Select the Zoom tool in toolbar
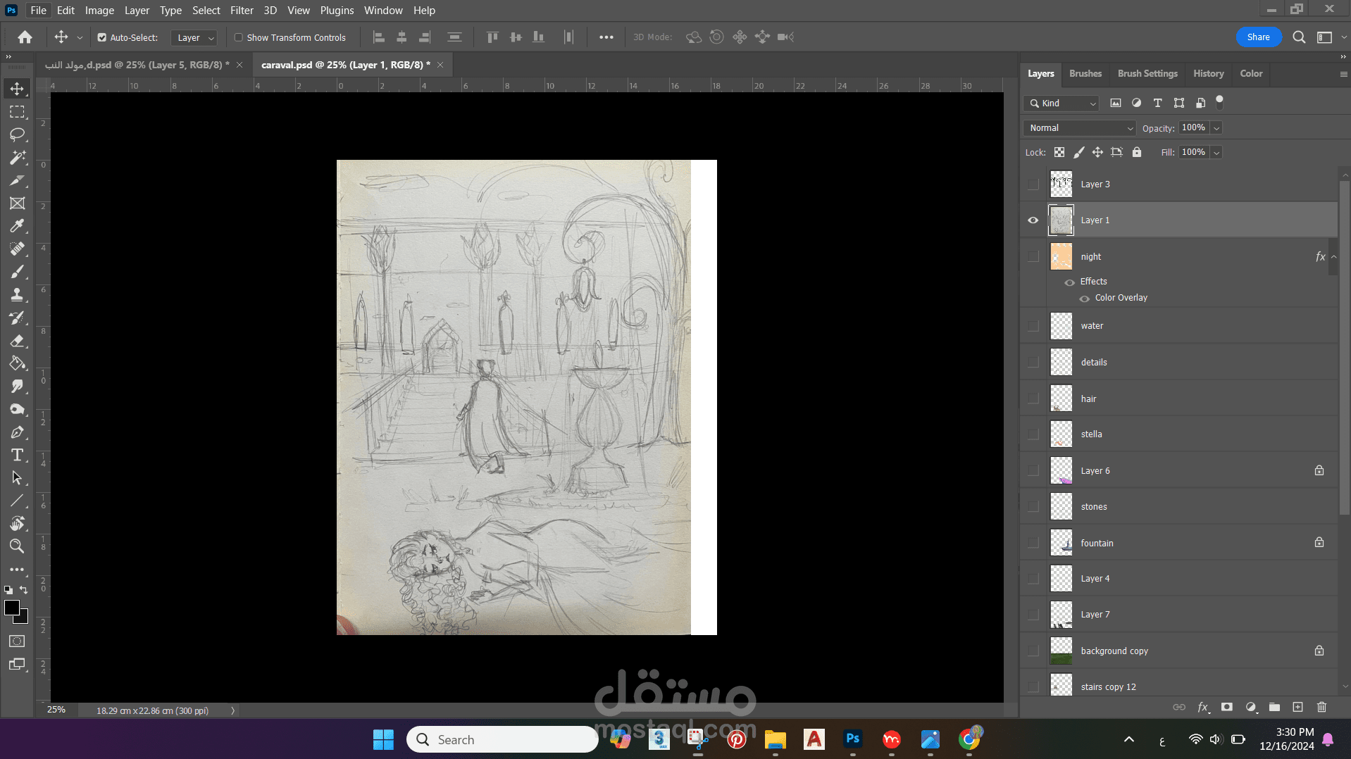 click(x=17, y=546)
